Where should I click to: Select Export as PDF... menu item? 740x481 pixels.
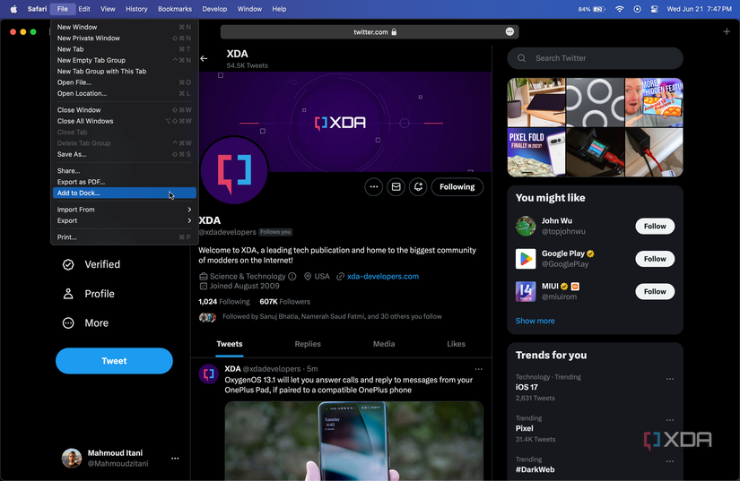click(124, 182)
